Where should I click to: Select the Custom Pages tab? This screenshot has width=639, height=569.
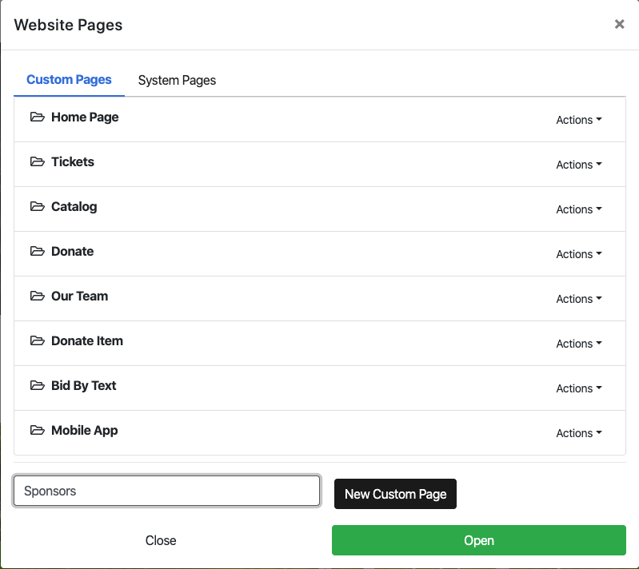[69, 80]
